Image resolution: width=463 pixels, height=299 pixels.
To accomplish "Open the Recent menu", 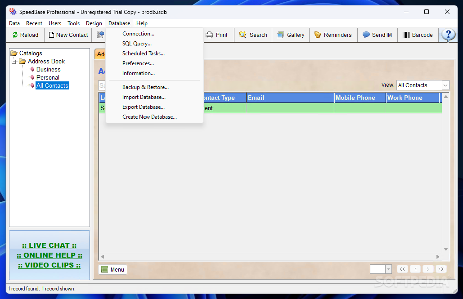I will point(34,23).
